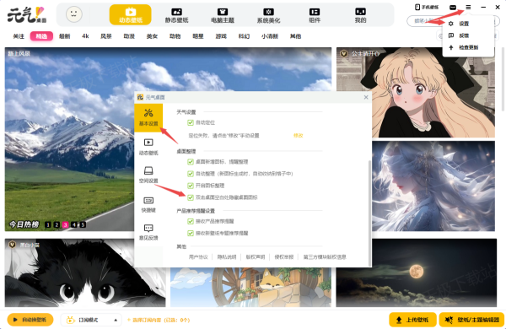
Task: Open 意见反馈 in settings sidebar
Action: tap(148, 233)
